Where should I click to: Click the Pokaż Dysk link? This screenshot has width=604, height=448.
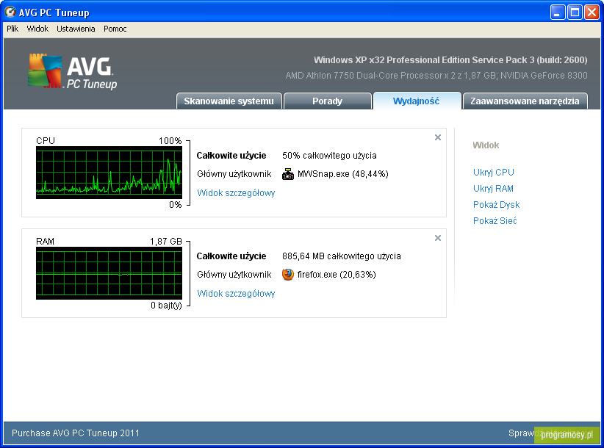[496, 204]
